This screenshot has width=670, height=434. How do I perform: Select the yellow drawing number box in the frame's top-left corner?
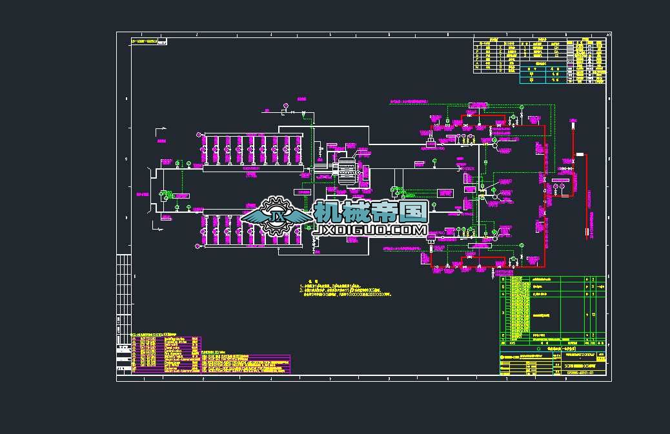pos(145,41)
